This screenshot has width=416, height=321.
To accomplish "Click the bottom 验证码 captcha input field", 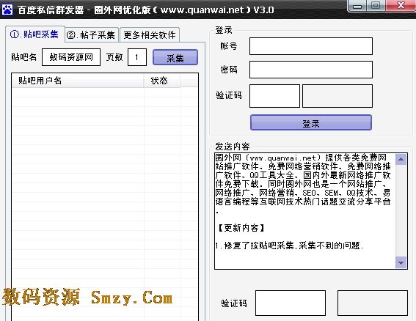I will point(291,303).
